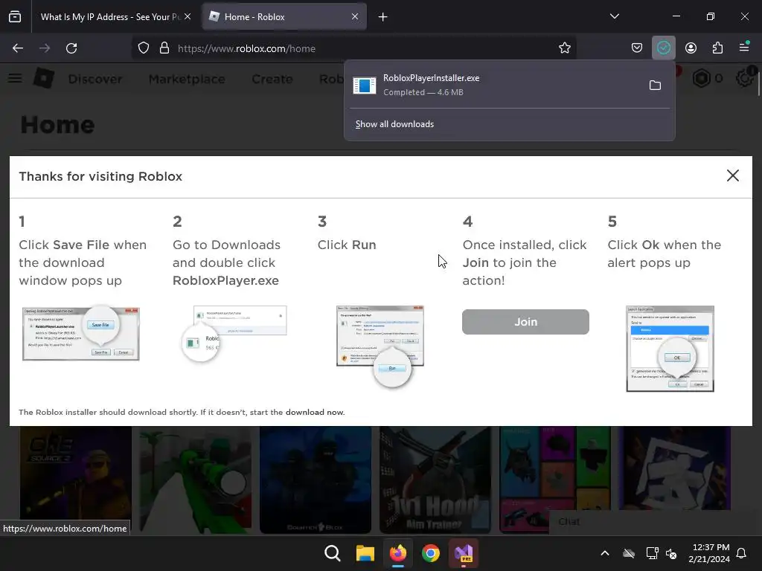Open the notifications bell
The height and width of the screenshot is (571, 762).
[x=742, y=553]
